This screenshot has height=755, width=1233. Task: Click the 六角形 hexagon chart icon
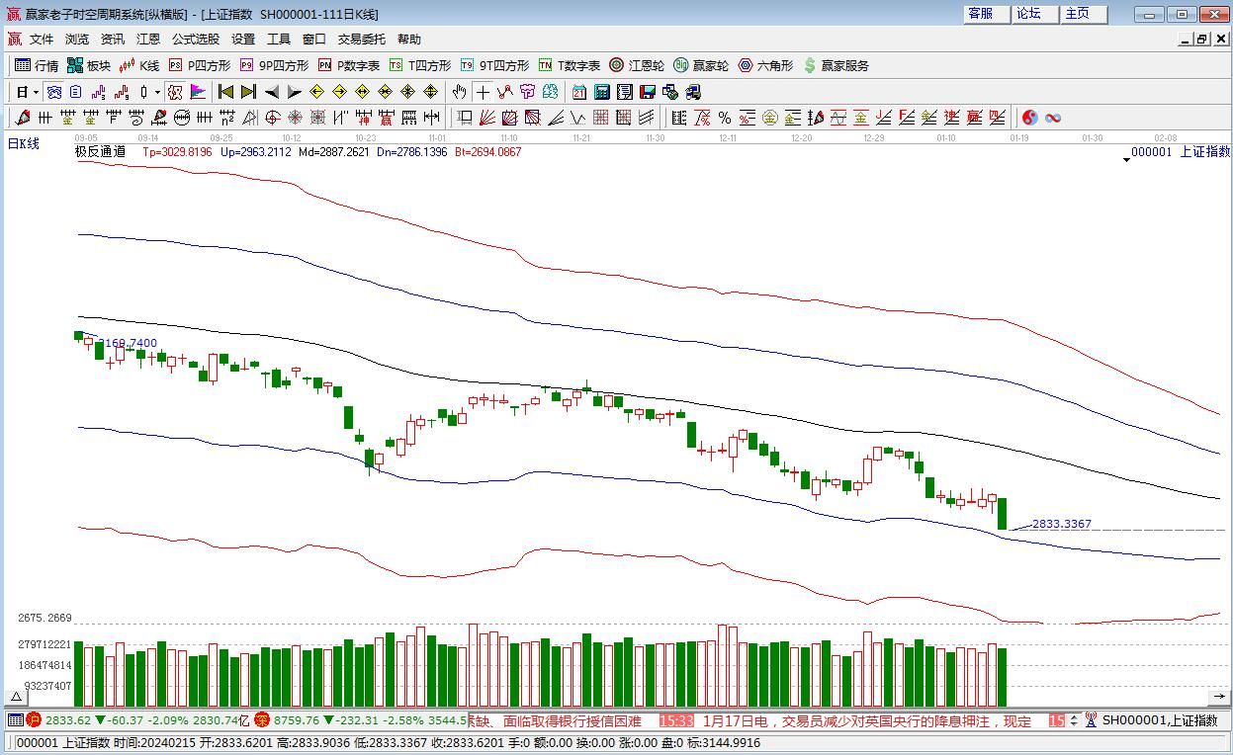click(x=764, y=65)
